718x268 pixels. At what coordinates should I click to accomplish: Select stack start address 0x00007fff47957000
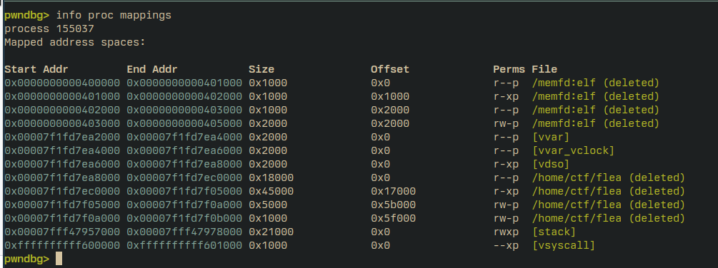[x=62, y=232]
